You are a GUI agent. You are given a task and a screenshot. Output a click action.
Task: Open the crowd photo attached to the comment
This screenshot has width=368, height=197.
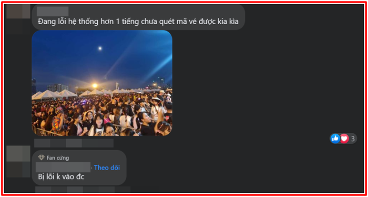coord(102,83)
